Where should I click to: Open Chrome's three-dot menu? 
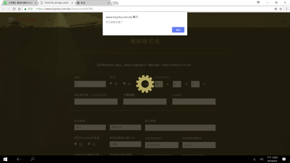(286, 9)
